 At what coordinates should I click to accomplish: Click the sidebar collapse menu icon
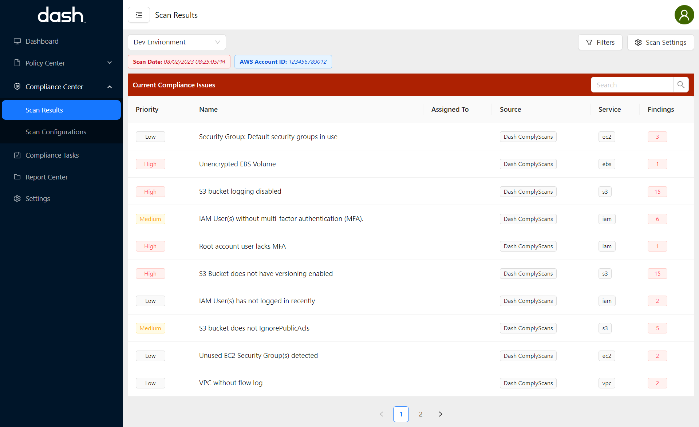tap(139, 15)
